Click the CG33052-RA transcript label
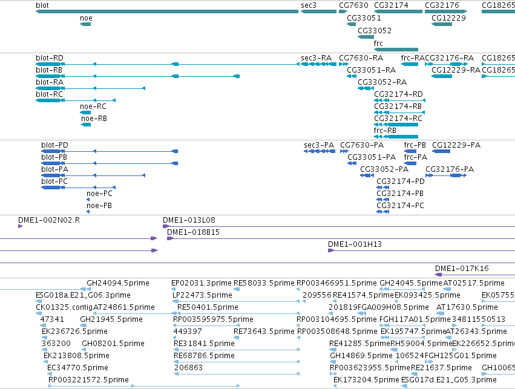 tap(382, 82)
